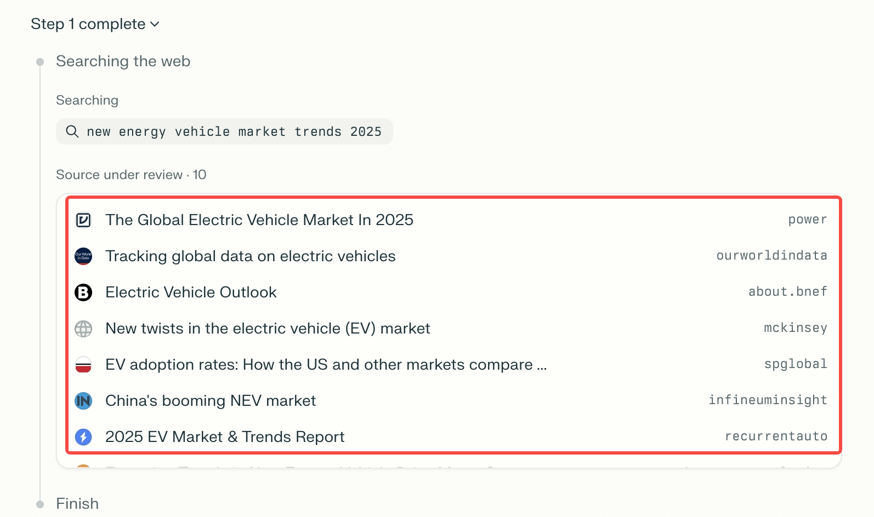Click the BNEF bold B favicon
The image size is (874, 517).
[x=83, y=292]
